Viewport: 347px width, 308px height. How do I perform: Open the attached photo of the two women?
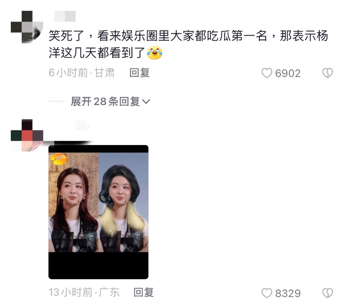click(x=98, y=212)
